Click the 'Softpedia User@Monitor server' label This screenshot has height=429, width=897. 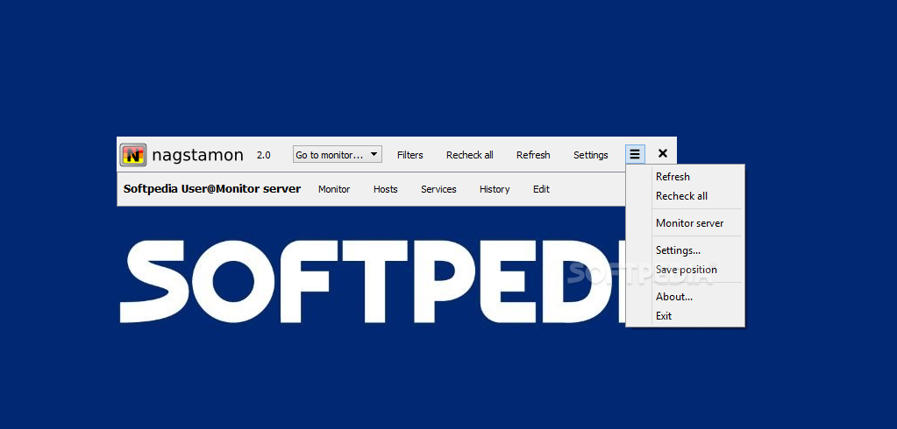tap(212, 188)
